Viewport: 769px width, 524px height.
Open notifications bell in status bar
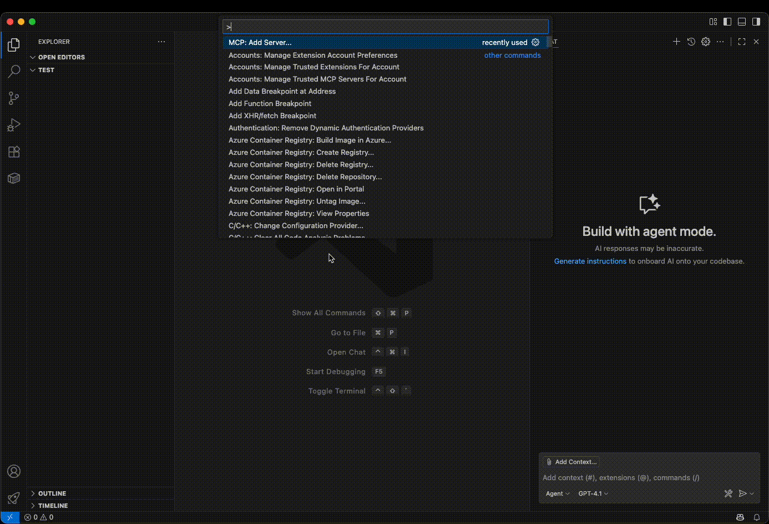click(756, 517)
